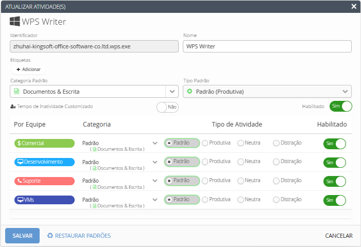Click the Windows logo icon beside WPS Writer

pos(15,21)
